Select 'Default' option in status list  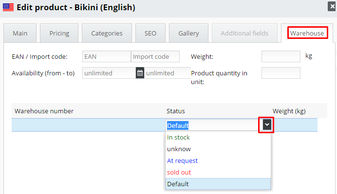point(218,184)
